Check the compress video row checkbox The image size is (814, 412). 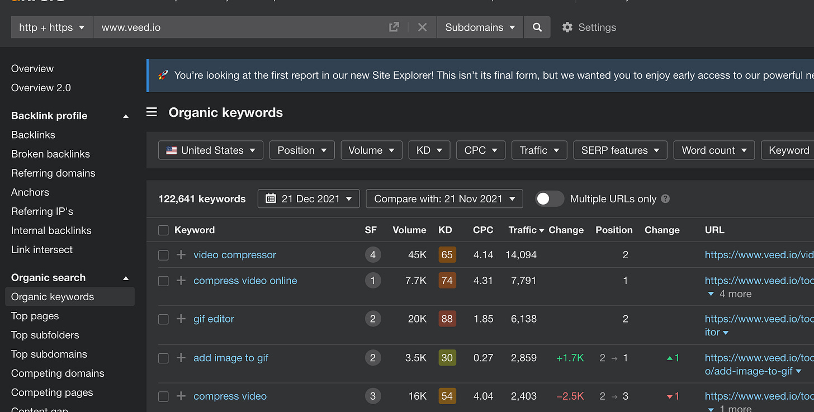point(163,396)
